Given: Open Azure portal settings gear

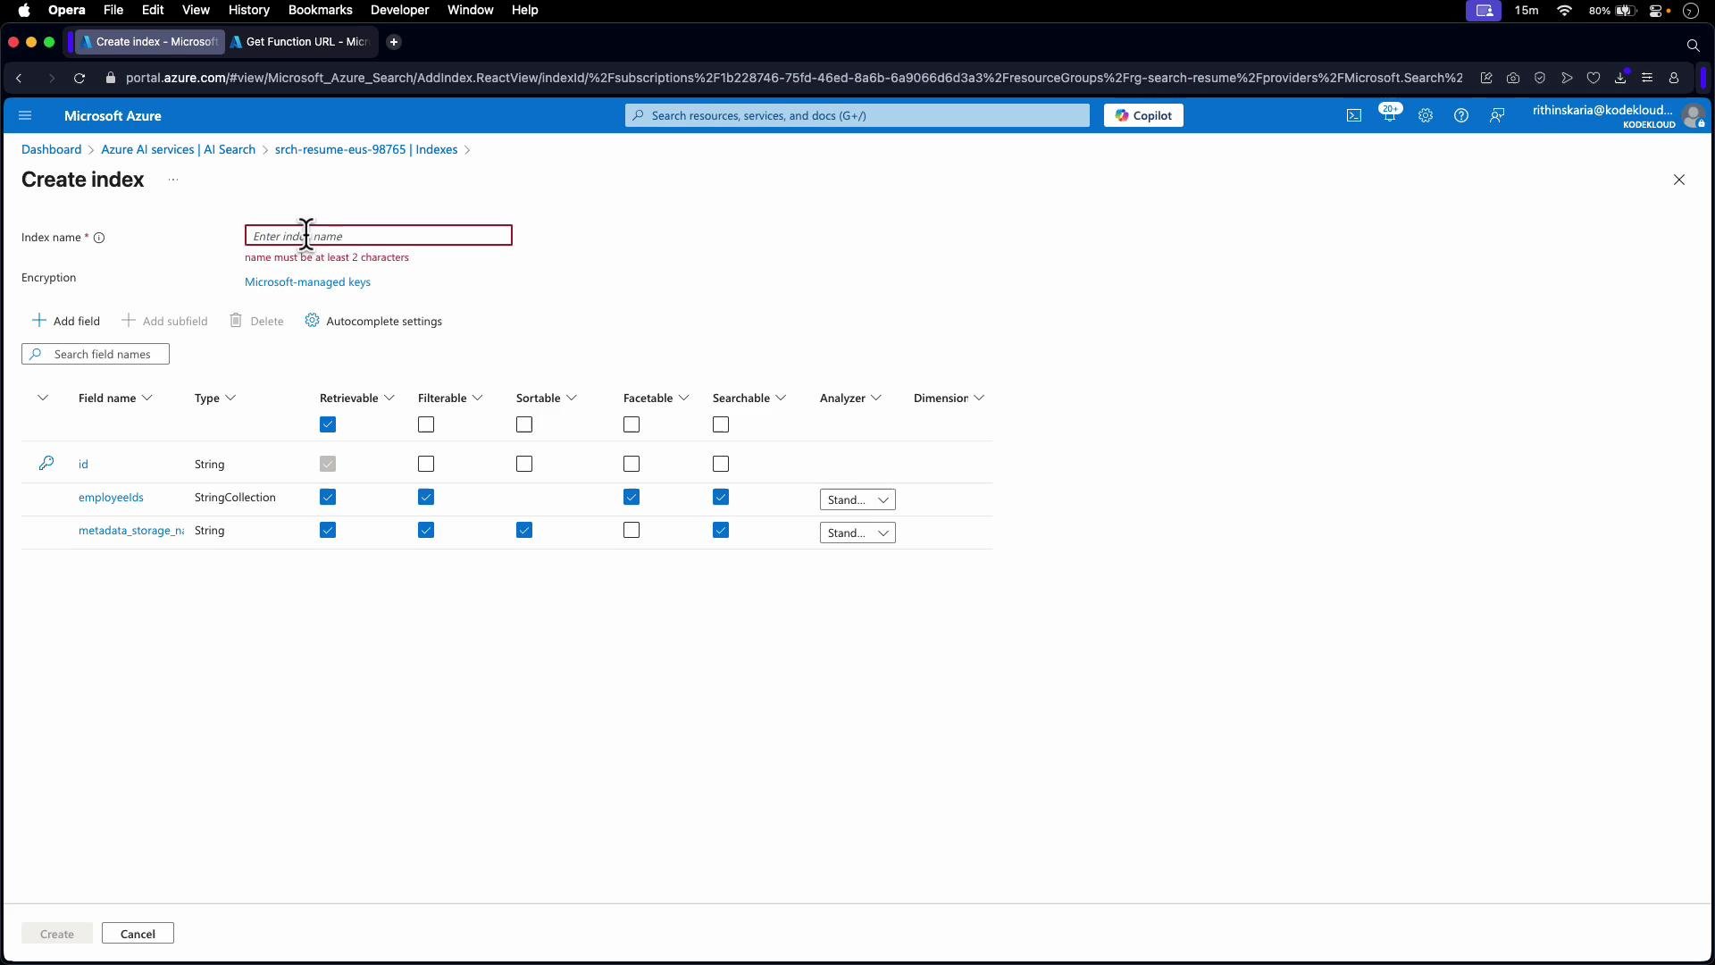Looking at the screenshot, I should click(x=1426, y=115).
